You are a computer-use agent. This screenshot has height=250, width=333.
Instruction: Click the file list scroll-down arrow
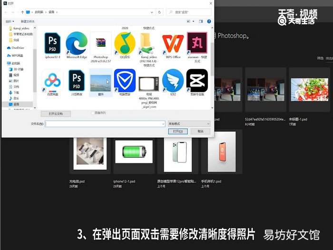click(212, 108)
